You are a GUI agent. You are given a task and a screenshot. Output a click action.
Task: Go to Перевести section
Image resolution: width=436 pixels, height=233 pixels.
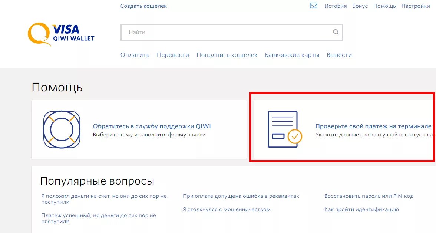(173, 55)
